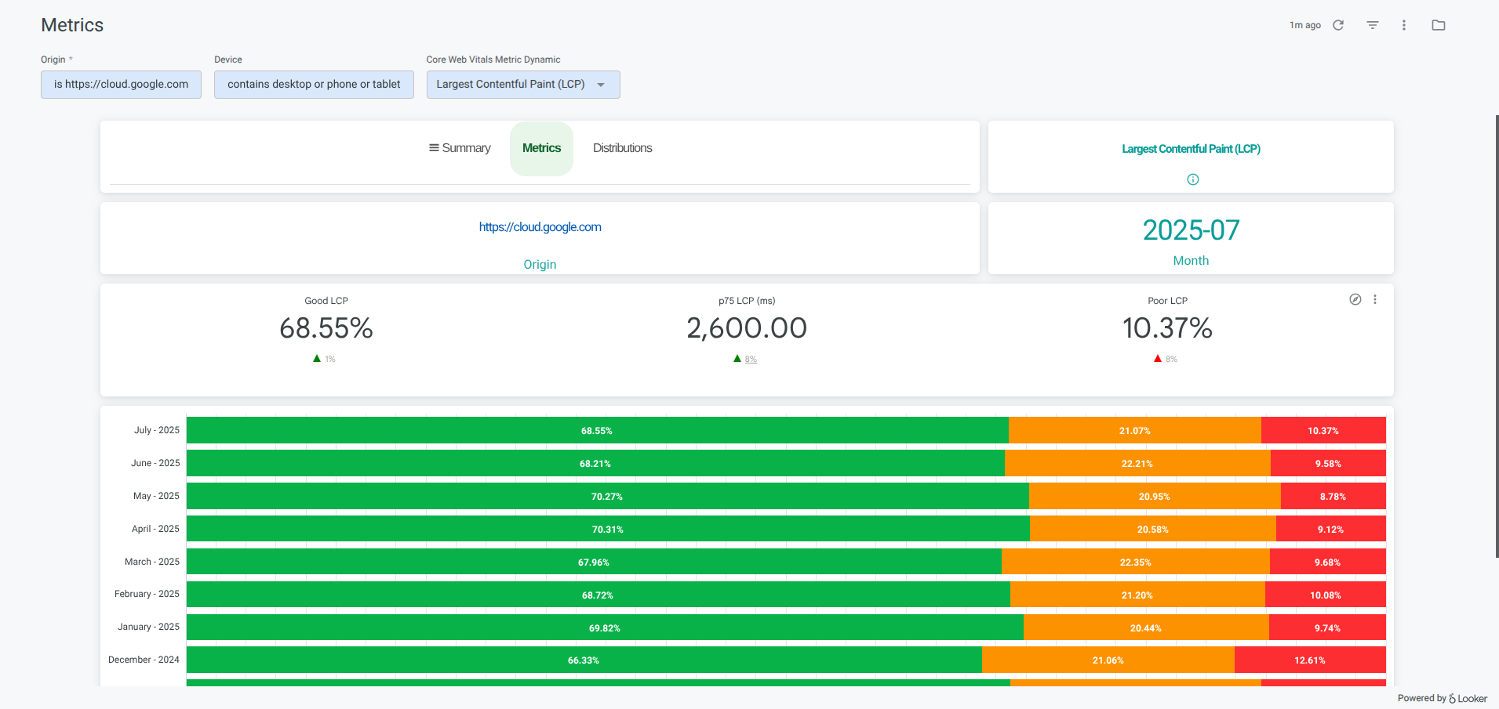Click the orange 21.07% July bar
The image size is (1499, 709).
point(1135,430)
